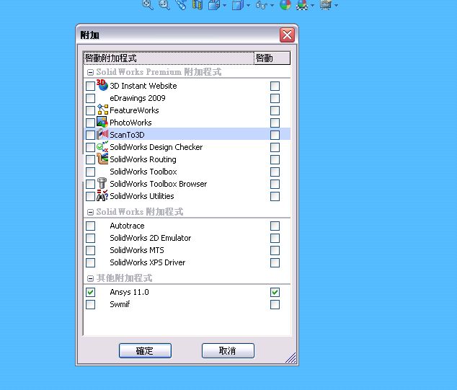This screenshot has height=390, width=457.
Task: Click the dialog resize grip corner
Action: [291, 358]
